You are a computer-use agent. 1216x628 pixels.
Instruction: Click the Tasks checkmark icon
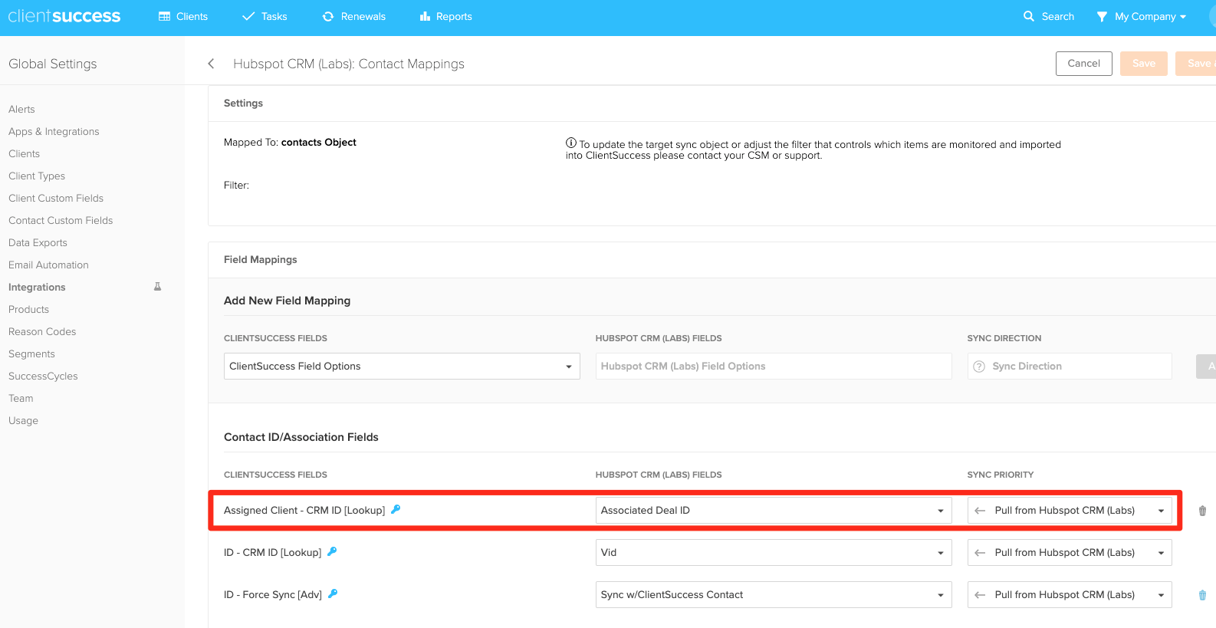[x=248, y=16]
